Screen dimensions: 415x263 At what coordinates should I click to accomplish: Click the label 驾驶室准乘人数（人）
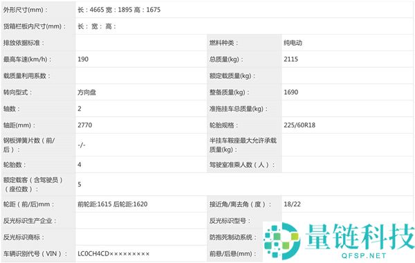242,165
